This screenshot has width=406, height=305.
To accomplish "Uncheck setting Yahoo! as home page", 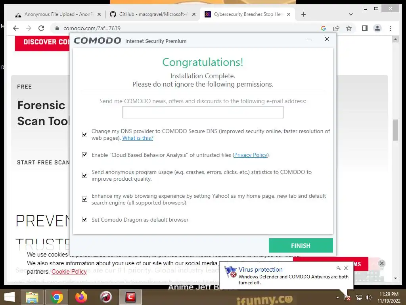I will pyautogui.click(x=85, y=199).
